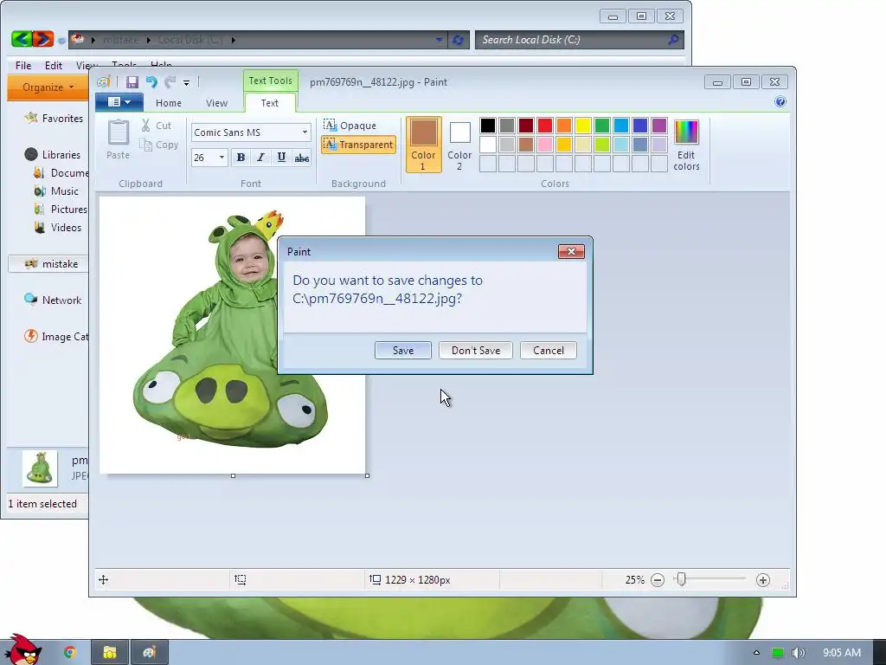
Task: Pick the red color swatch
Action: point(545,125)
